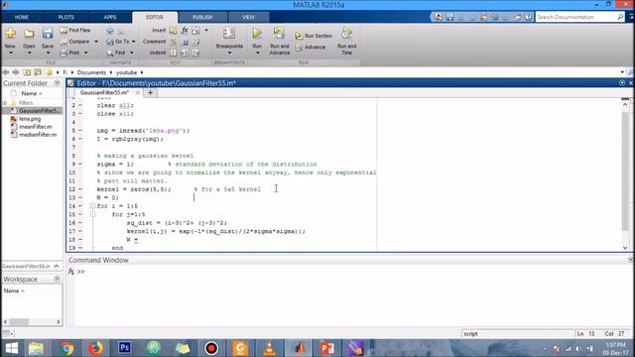Open dropdown arrow under Open
The width and height of the screenshot is (635, 357).
click(x=29, y=53)
